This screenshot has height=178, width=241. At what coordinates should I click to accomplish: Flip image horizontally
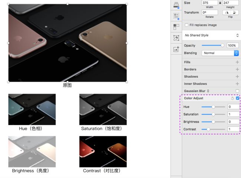click(x=227, y=13)
